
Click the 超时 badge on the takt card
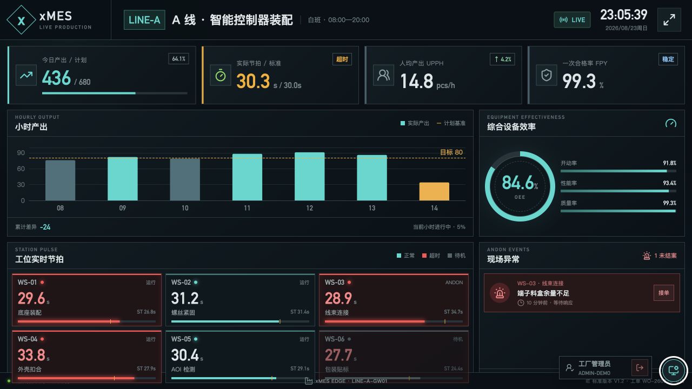coord(342,59)
